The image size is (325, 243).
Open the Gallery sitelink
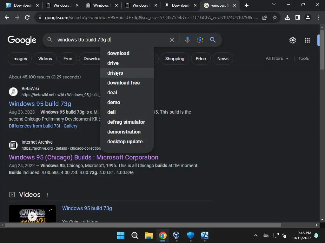pos(70,126)
